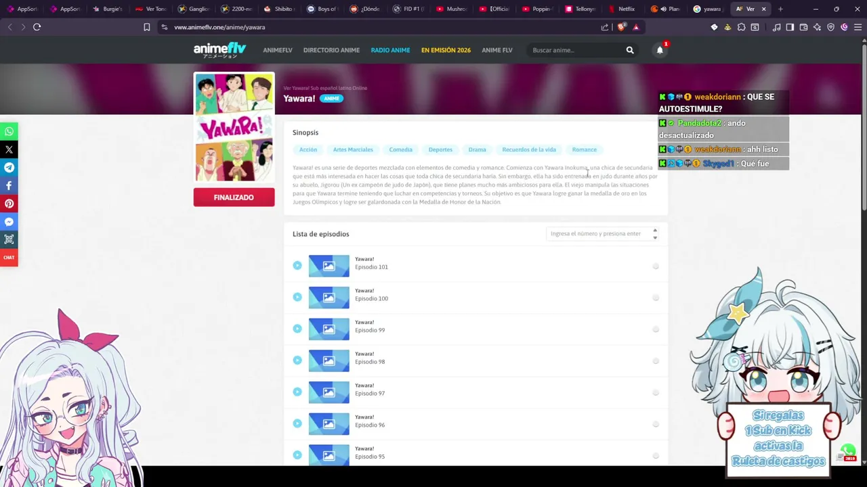Open the red CHAT sidebar button

pyautogui.click(x=9, y=257)
